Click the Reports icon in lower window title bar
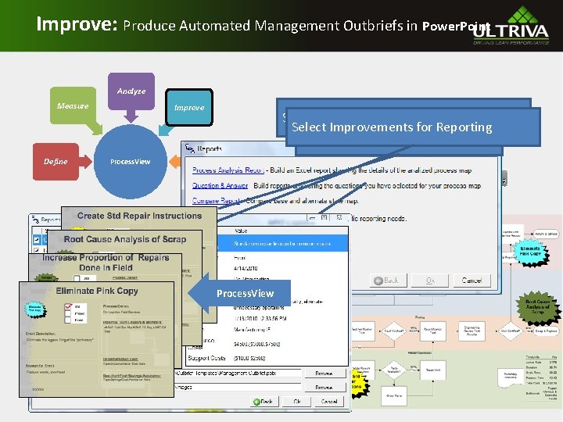 (35, 219)
